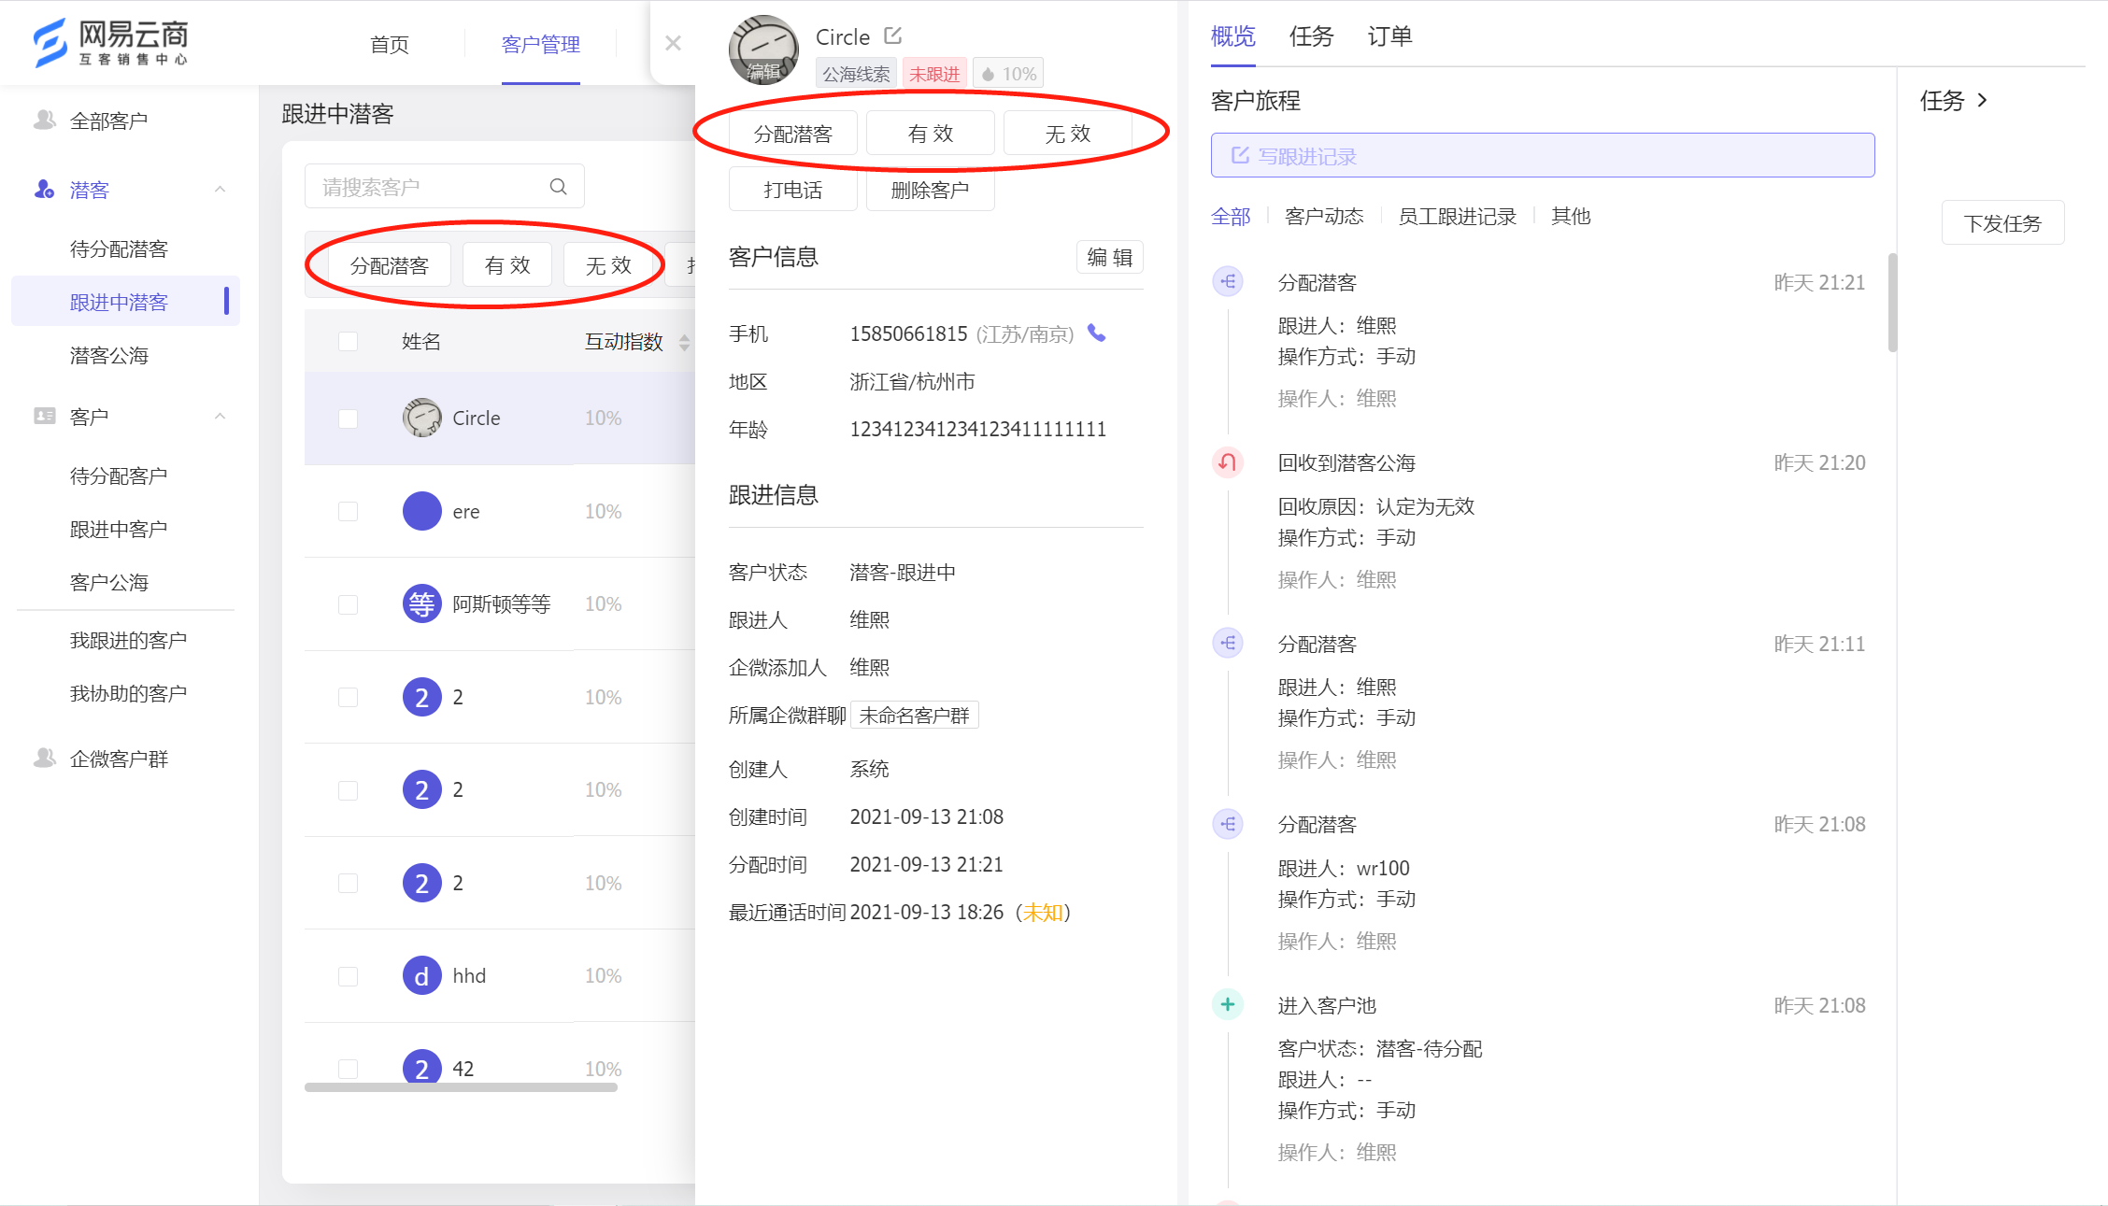Click the customer list horizontal scrollbar
2108x1206 pixels.
(x=461, y=1086)
